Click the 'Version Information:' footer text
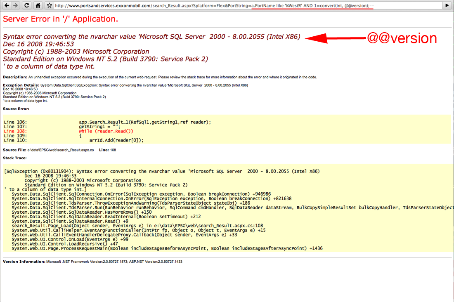The image size is (454, 302). pos(92,262)
